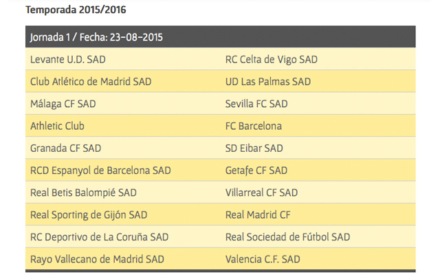Click UD Las Palmas SAD

(x=268, y=82)
